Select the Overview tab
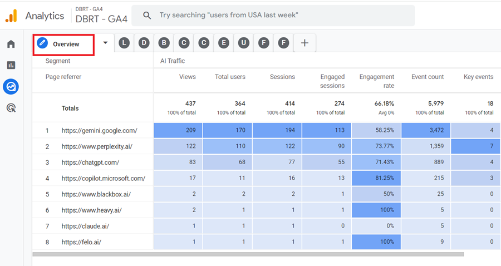This screenshot has width=501, height=266. 66,45
